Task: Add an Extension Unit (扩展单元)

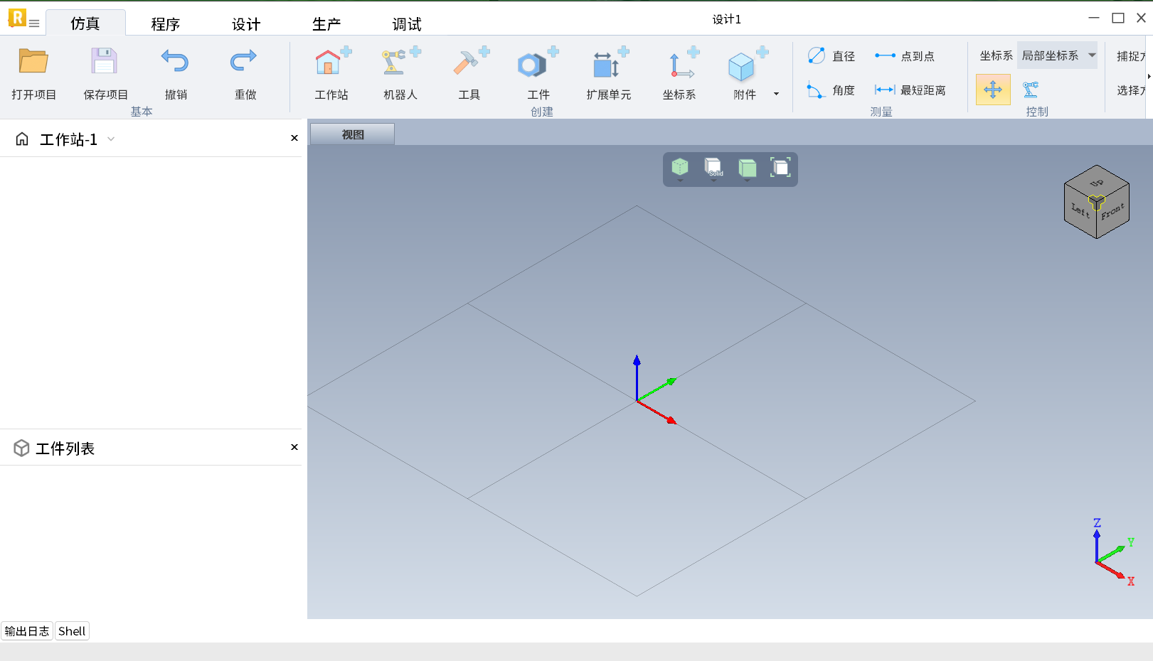Action: (608, 64)
